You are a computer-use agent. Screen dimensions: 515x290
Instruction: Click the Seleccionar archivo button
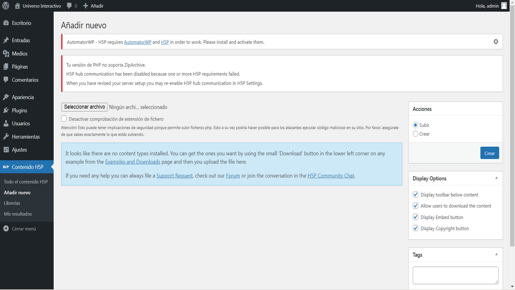point(84,107)
